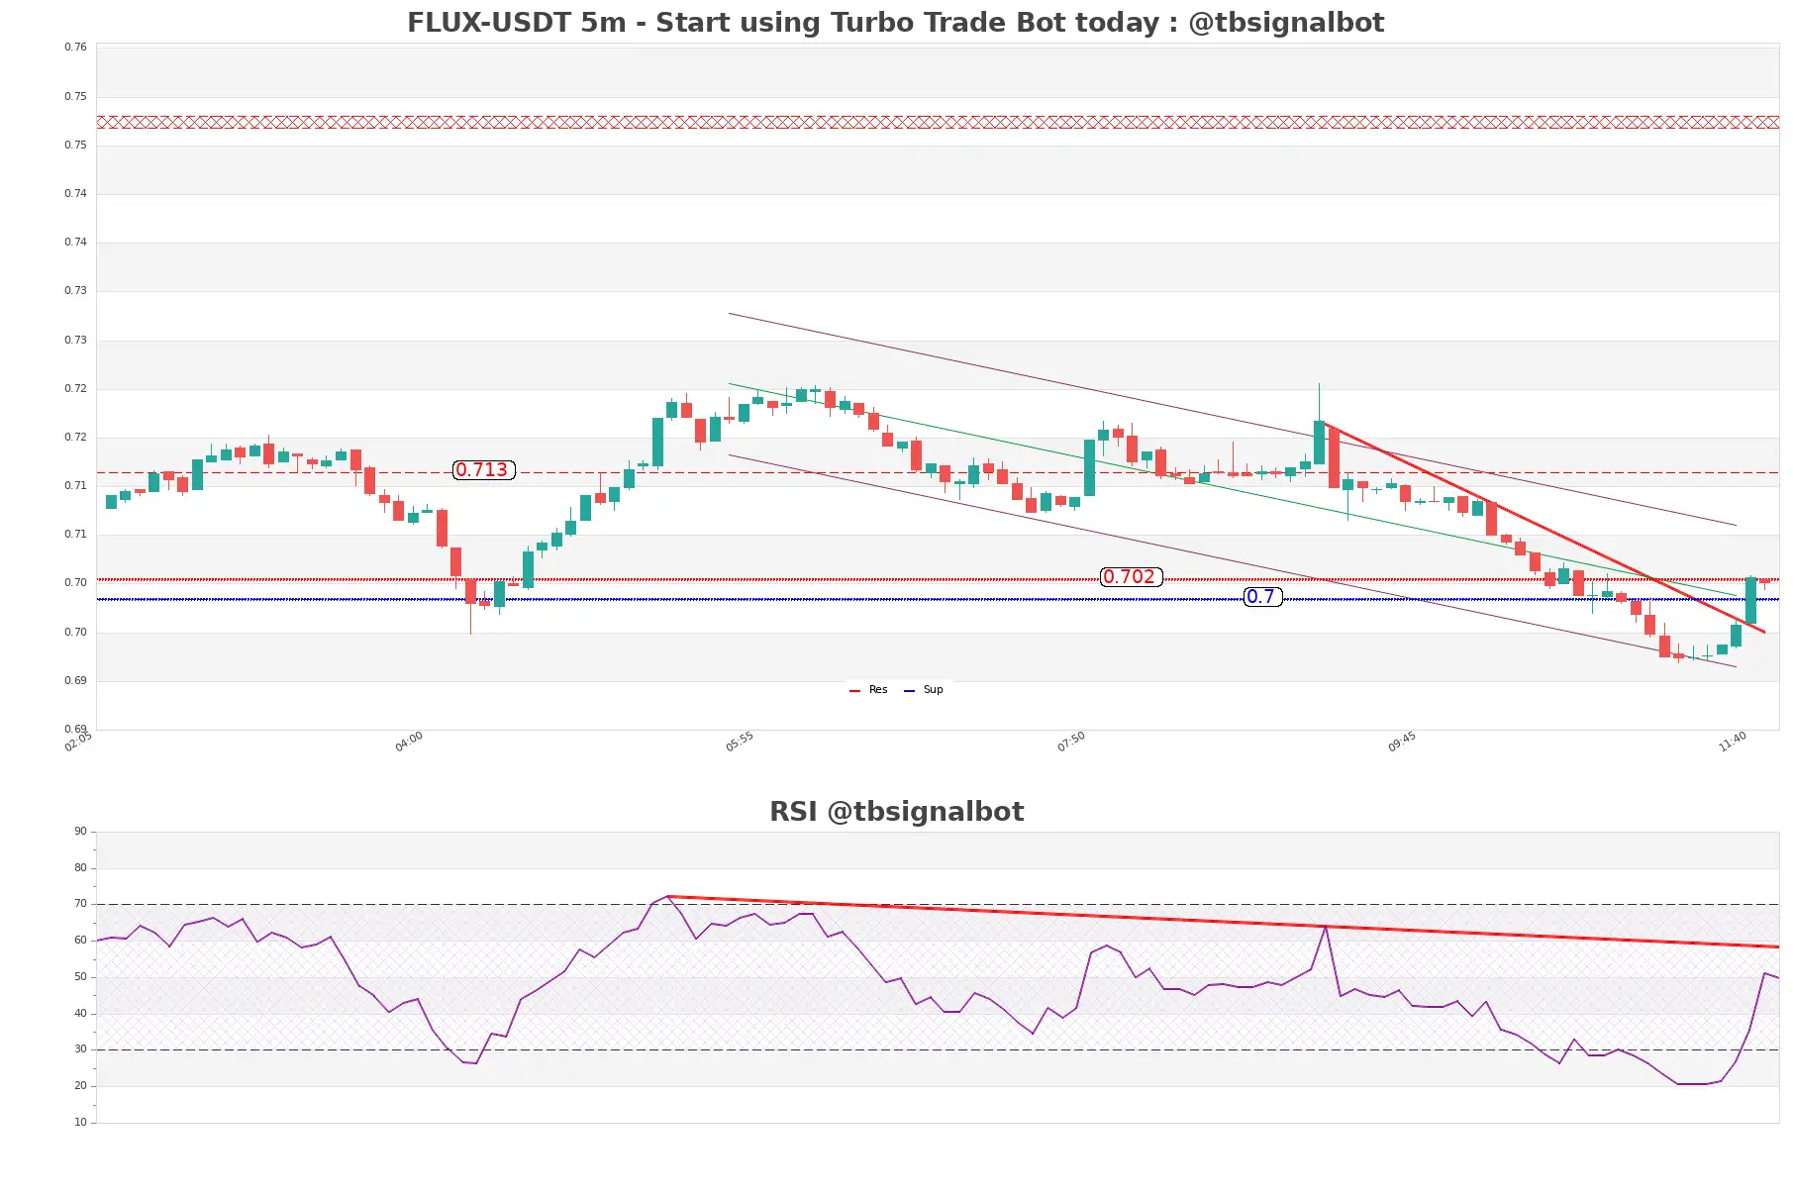Viewport: 1793px width, 1196px height.
Task: Click the FLUX-USDT 5m chart title
Action: pos(895,23)
